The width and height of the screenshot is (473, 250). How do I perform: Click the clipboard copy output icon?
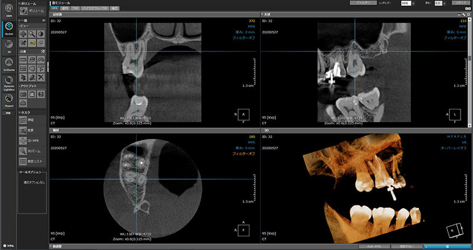[32, 95]
